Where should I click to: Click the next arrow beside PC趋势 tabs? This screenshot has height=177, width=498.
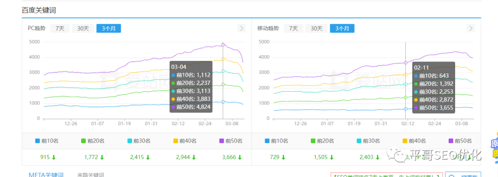click(241, 28)
